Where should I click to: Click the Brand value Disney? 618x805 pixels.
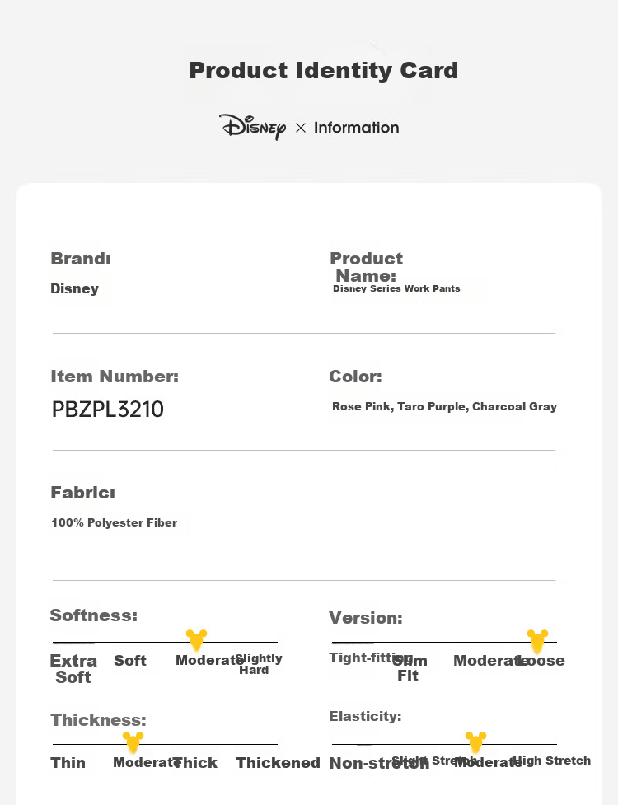(74, 288)
